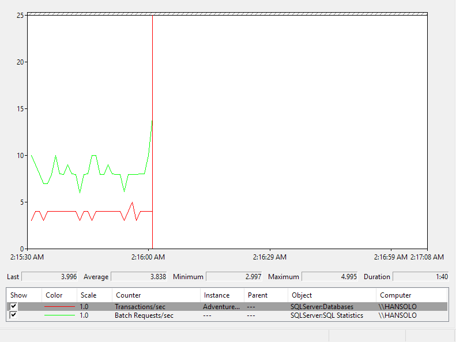
Task: Click the Minimum value field
Action: point(234,277)
